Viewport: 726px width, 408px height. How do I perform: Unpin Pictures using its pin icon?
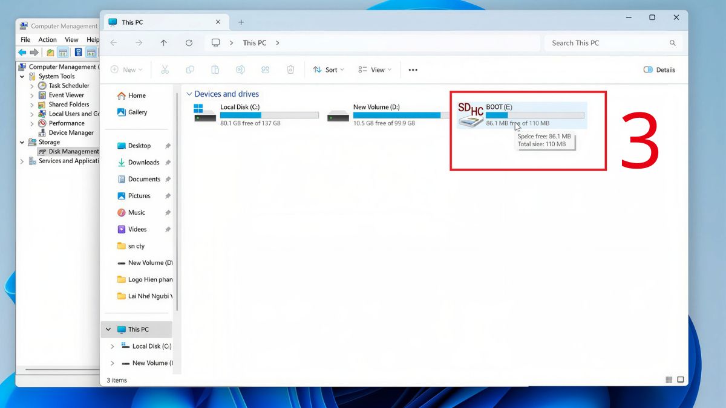[x=168, y=196]
